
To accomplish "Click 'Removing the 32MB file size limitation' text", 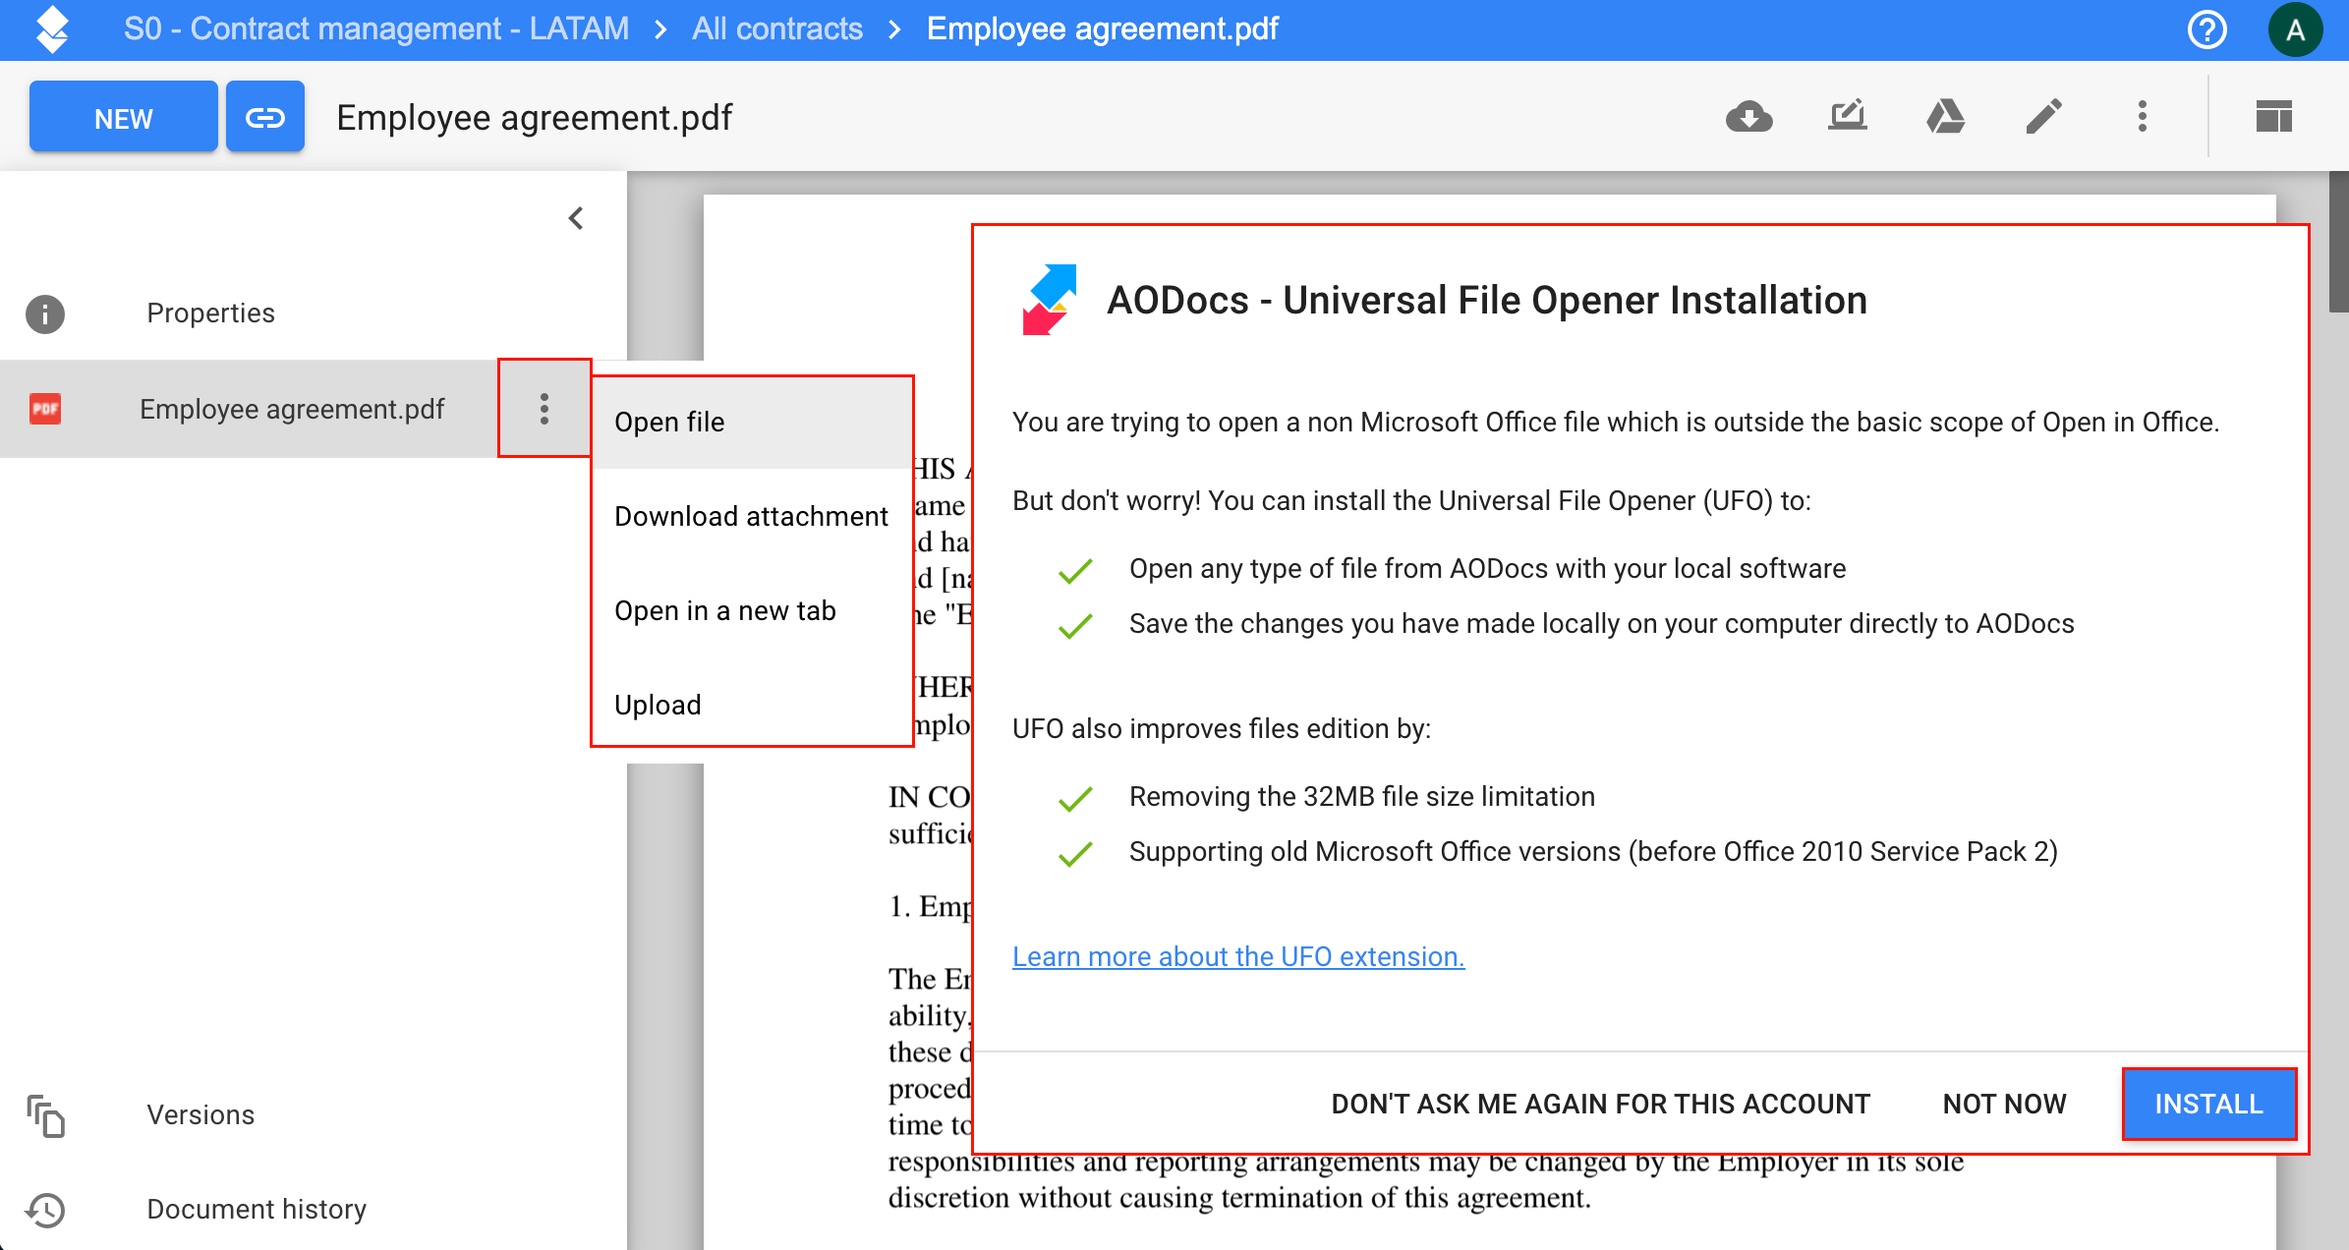I will tap(1361, 796).
